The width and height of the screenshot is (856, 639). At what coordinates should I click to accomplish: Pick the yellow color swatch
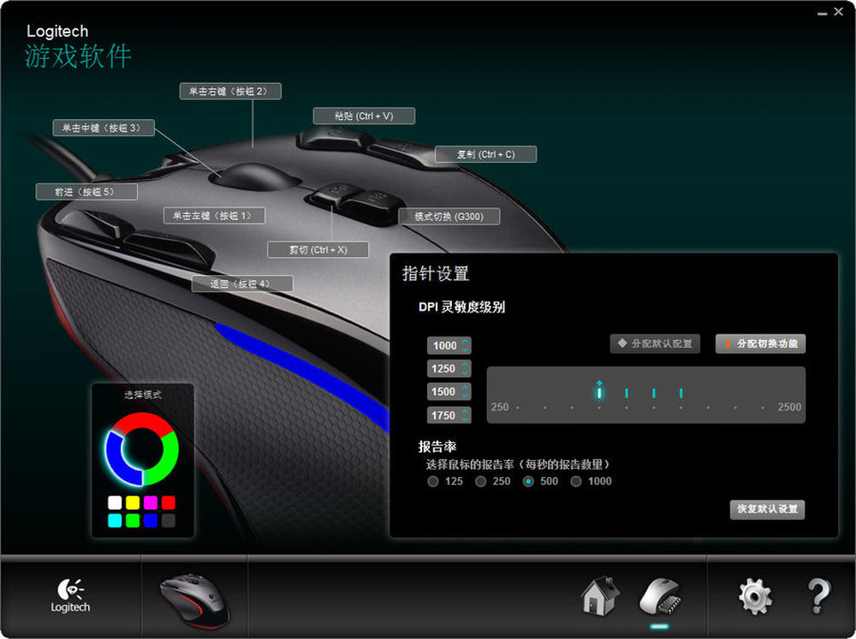click(133, 503)
